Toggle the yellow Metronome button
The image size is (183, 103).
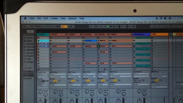click(64, 27)
